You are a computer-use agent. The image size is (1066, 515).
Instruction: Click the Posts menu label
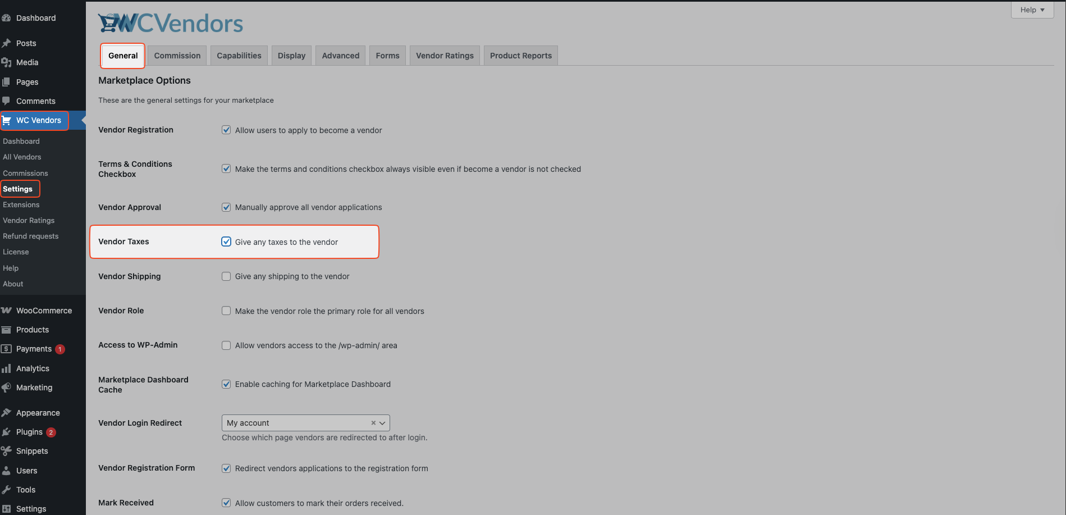pos(26,43)
